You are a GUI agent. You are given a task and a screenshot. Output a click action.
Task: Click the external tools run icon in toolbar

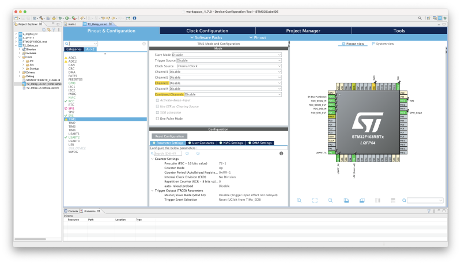tap(74, 18)
